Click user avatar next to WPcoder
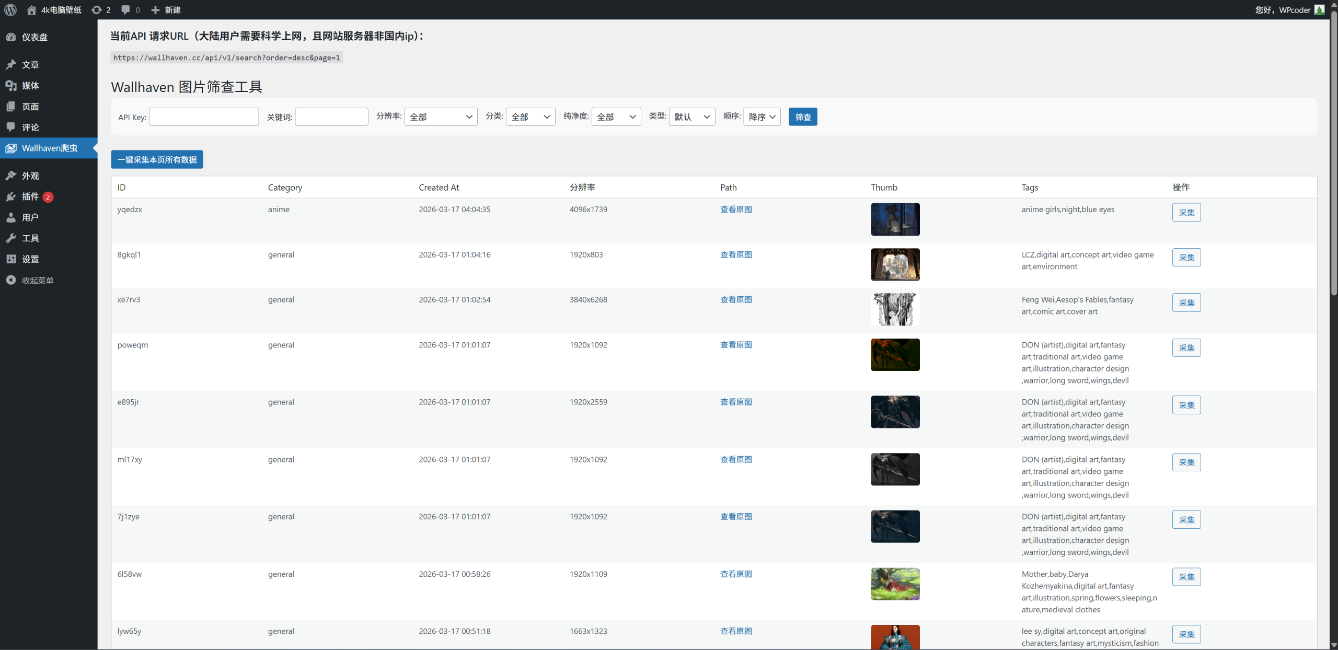This screenshot has width=1338, height=650. click(1320, 10)
